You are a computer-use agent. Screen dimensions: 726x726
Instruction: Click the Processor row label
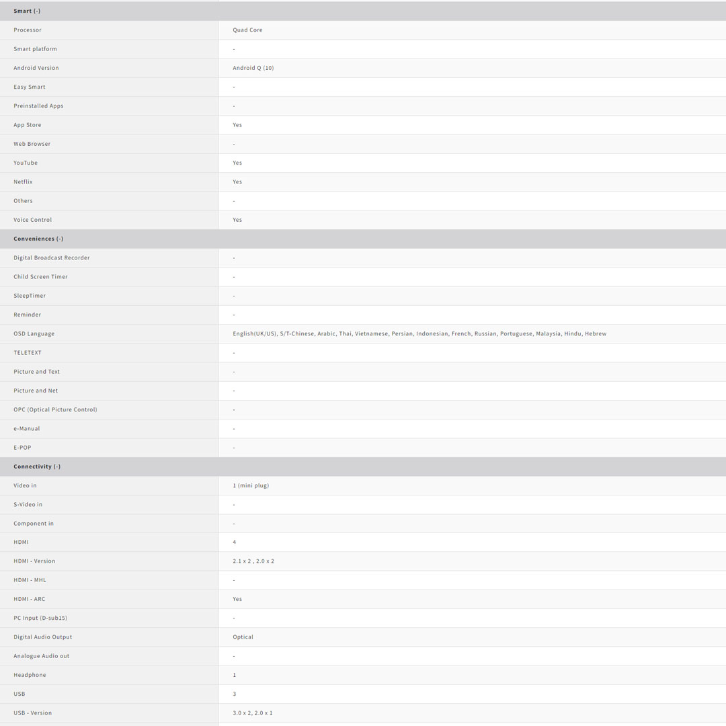(x=28, y=30)
